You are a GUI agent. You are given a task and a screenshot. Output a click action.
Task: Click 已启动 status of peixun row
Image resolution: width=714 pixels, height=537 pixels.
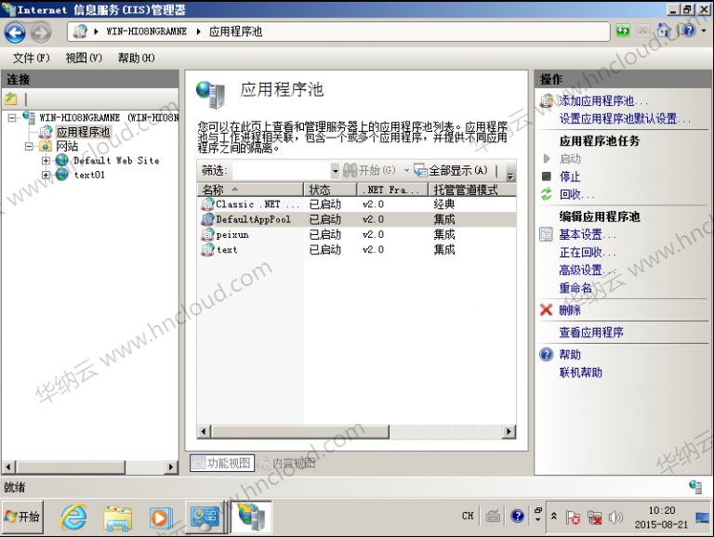(324, 234)
